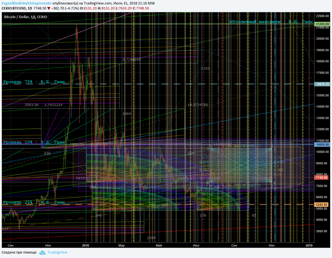Select the 'Уровень 50% · В.Д. Ганн' label
The width and height of the screenshot is (332, 258).
click(x=34, y=142)
